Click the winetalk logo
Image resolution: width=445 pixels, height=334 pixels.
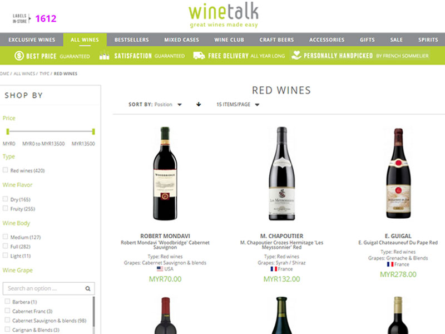click(224, 15)
